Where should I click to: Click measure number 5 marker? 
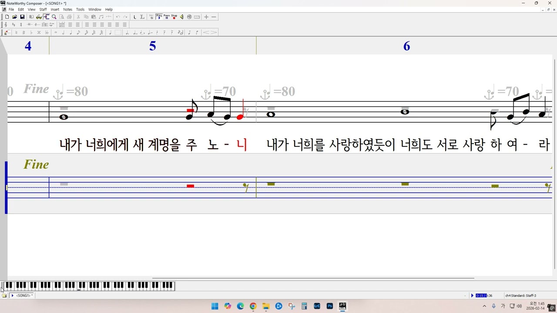point(152,46)
